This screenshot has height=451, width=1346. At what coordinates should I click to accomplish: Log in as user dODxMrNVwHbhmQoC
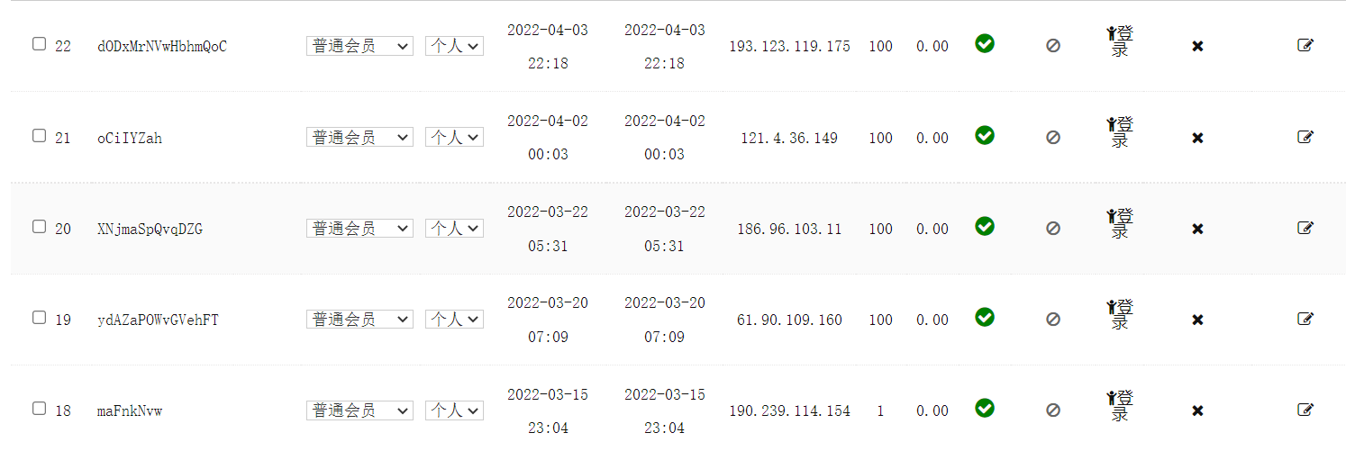pos(1120,41)
